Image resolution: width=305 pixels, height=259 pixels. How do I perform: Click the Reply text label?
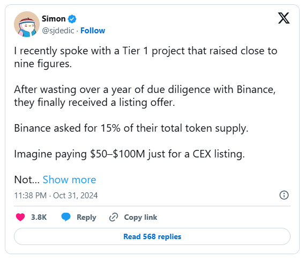[86, 217]
